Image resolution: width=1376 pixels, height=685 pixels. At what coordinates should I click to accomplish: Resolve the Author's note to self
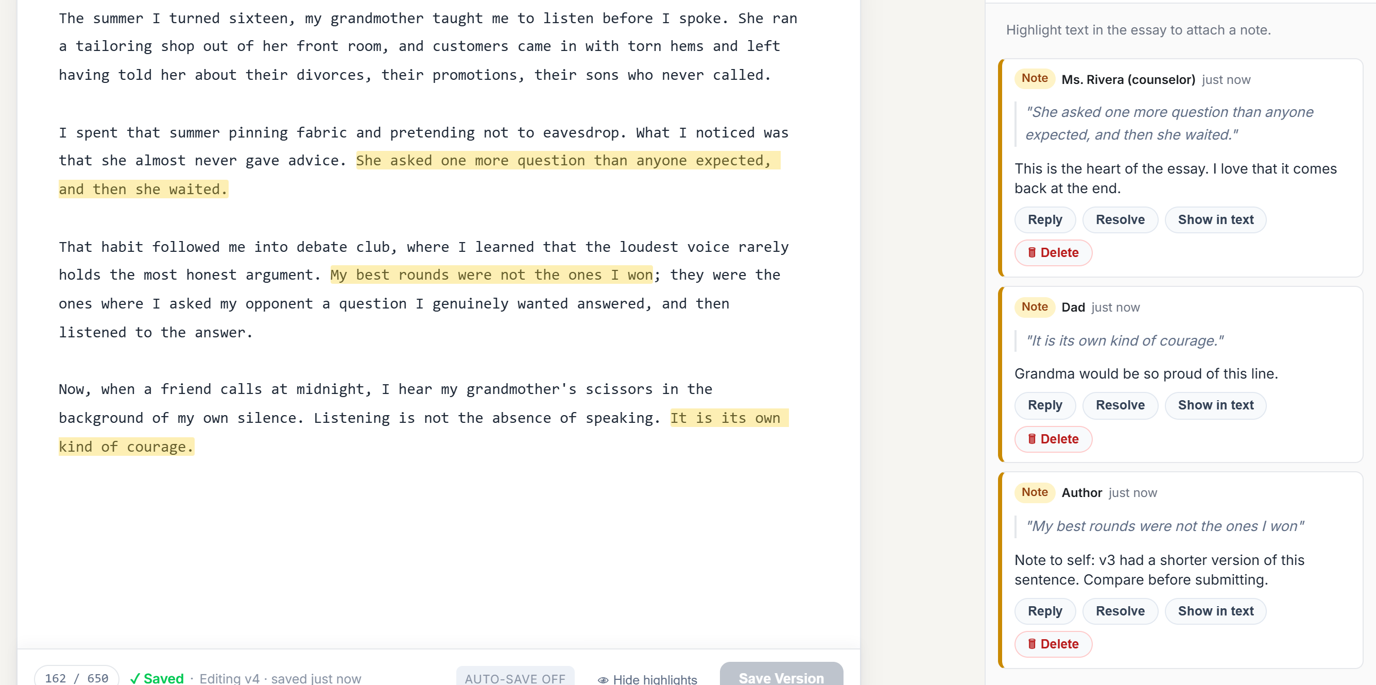(1120, 611)
